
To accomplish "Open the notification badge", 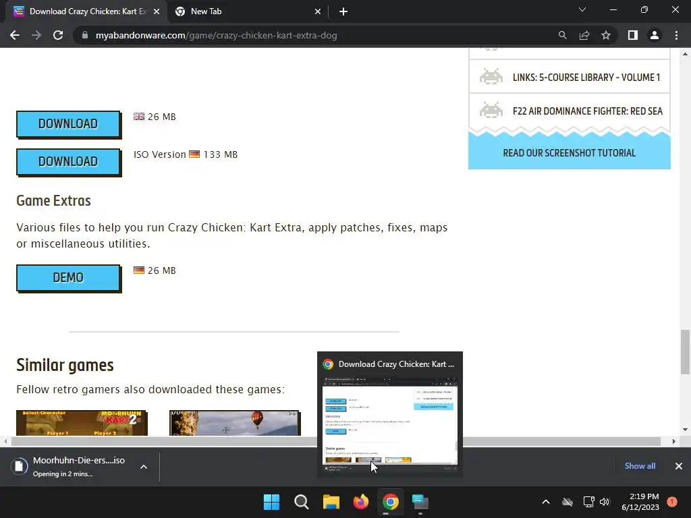I will [672, 502].
